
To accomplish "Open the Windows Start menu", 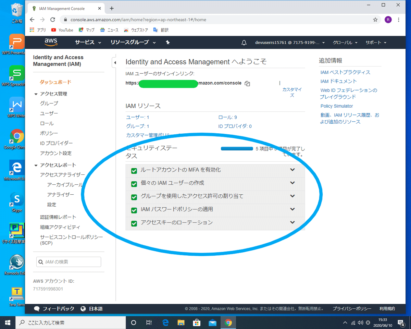I will [x=8, y=322].
